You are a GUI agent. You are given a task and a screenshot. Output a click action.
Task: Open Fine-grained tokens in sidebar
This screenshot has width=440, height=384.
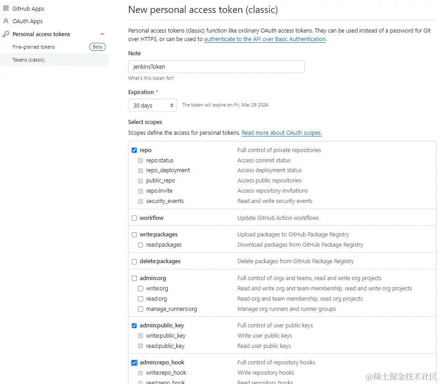(x=33, y=47)
